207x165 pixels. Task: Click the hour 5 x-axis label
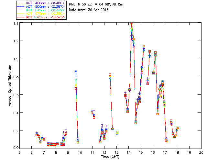tap(19, 152)
